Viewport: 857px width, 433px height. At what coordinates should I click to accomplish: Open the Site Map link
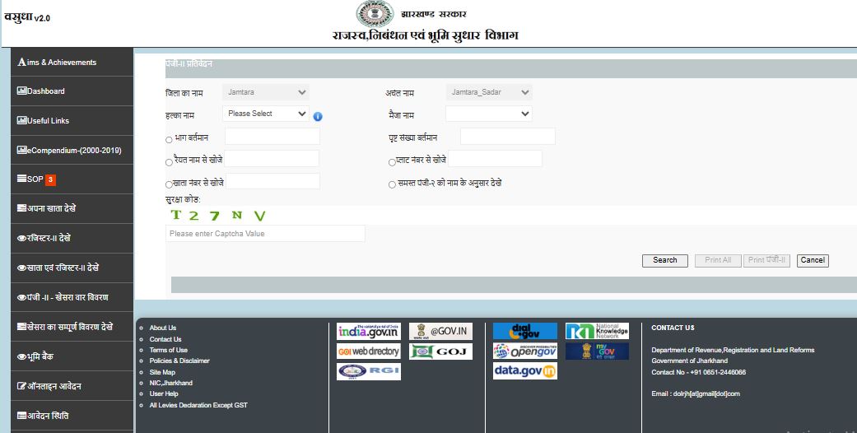pos(162,372)
